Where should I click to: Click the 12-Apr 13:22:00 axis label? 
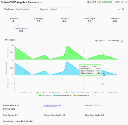click(26, 92)
